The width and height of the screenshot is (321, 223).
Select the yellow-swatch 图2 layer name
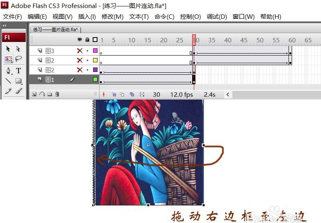[50, 60]
